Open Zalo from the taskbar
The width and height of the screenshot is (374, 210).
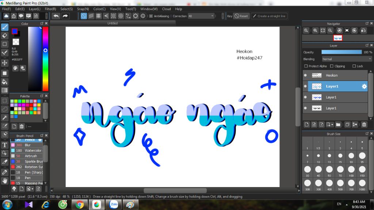114,205
